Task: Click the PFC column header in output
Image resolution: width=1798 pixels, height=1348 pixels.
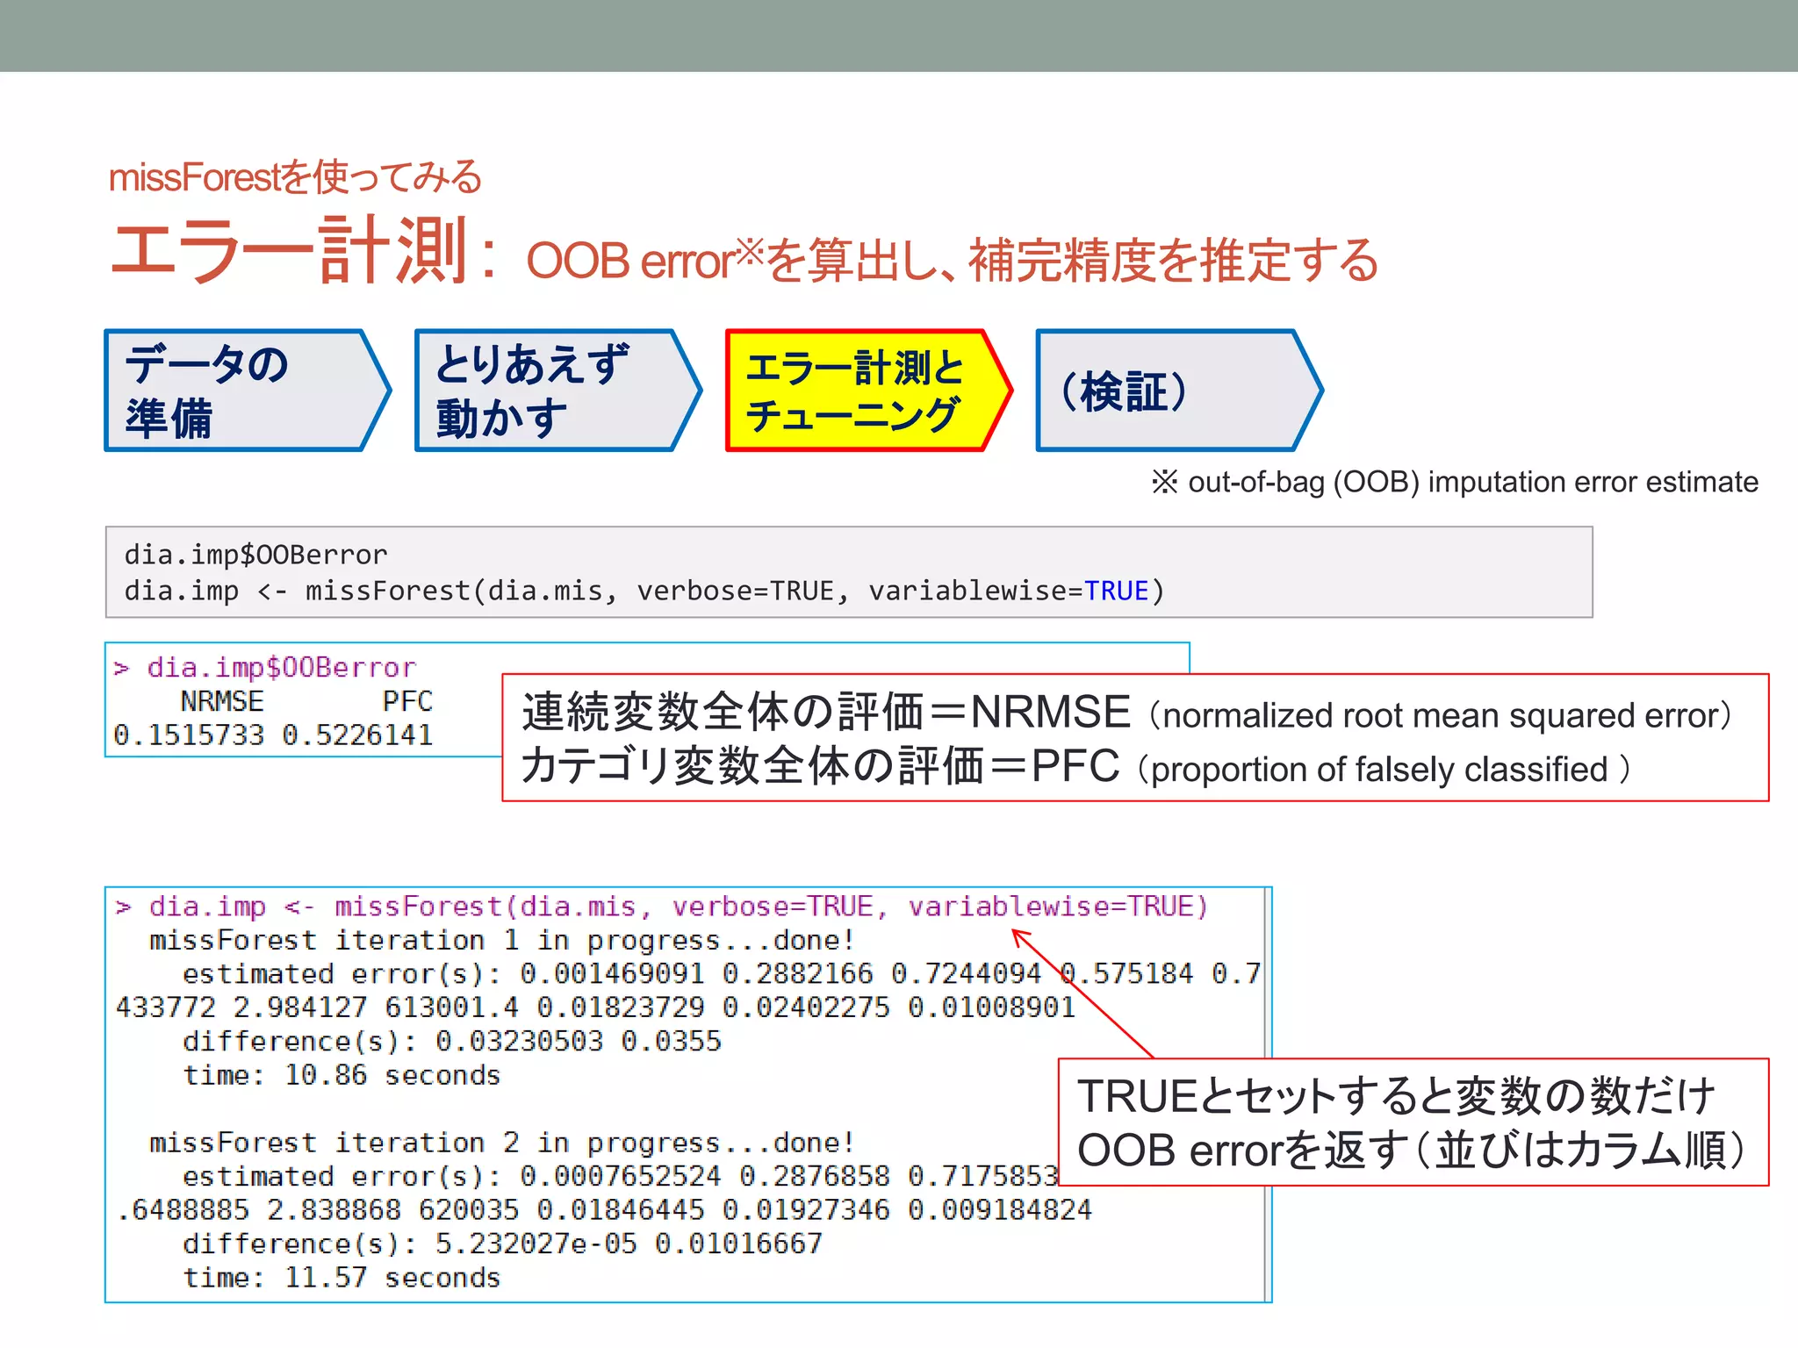Action: point(407,701)
